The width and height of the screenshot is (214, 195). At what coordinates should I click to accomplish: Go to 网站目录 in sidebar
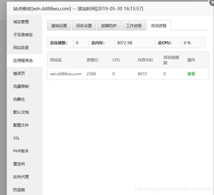[x=21, y=48]
